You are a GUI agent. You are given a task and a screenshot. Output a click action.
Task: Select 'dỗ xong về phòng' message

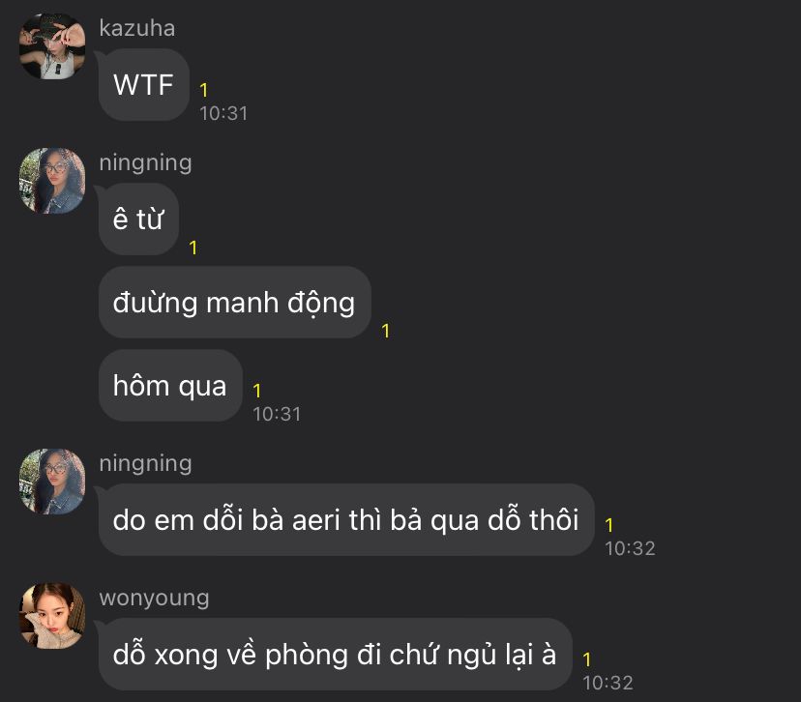coord(335,654)
